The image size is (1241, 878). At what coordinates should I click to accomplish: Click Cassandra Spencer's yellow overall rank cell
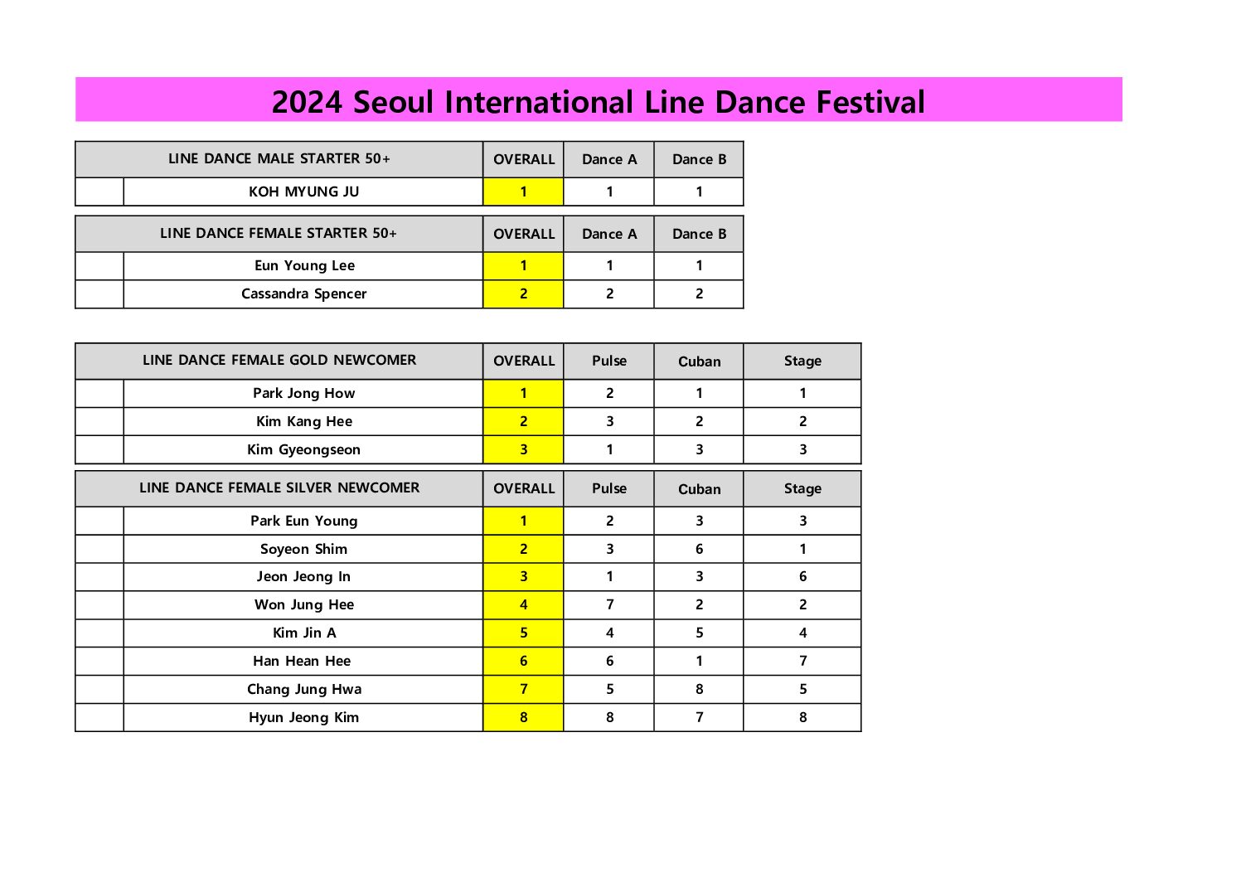[523, 294]
